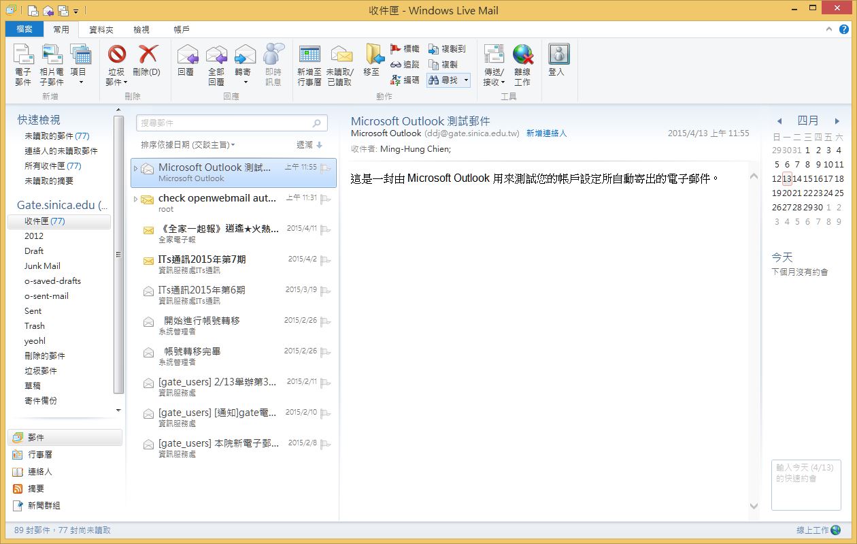857x544 pixels.
Task: Open the 檔案 file menu
Action: click(x=24, y=29)
